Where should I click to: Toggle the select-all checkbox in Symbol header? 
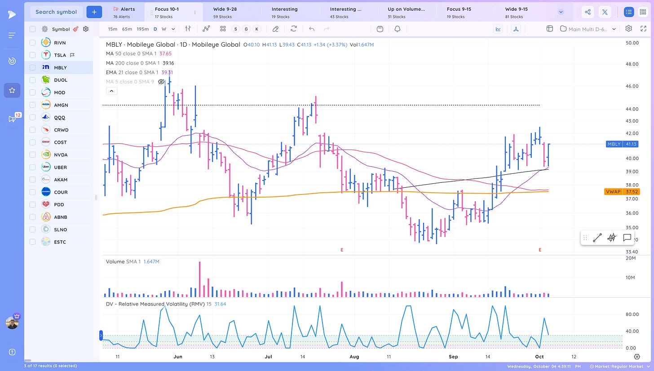tap(32, 29)
